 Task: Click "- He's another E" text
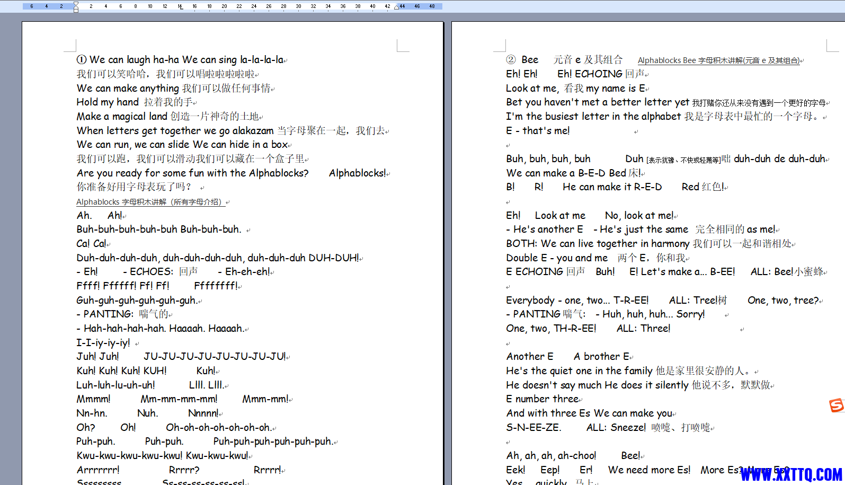point(545,229)
